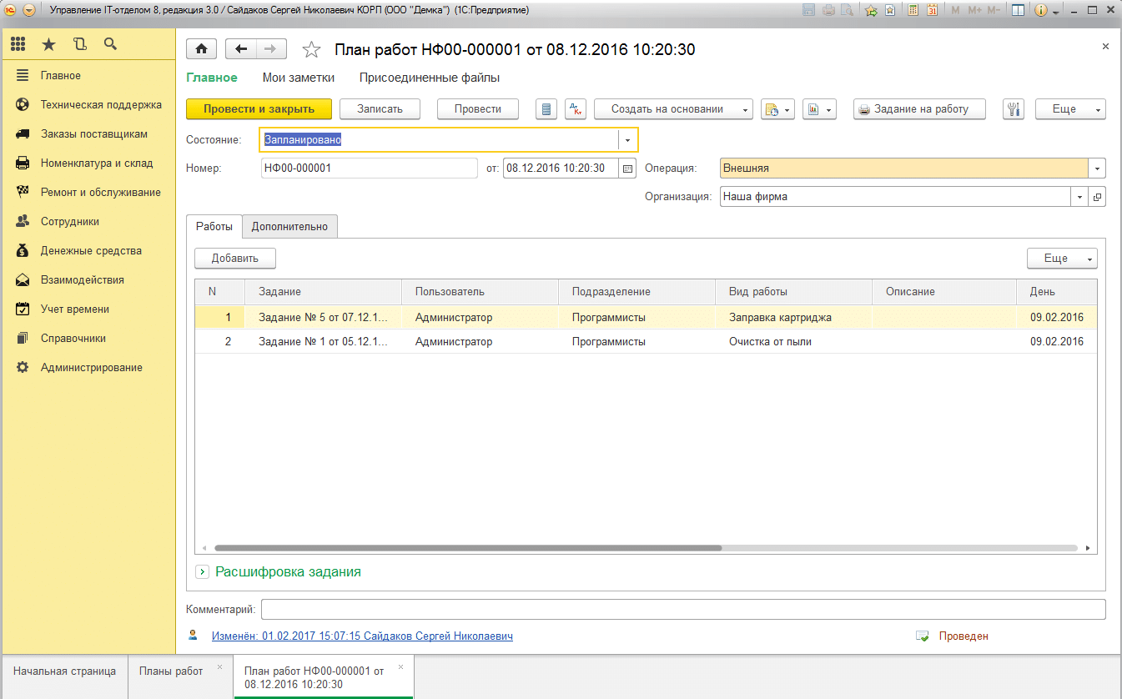
Task: Open the Изменён change history link
Action: pos(362,636)
